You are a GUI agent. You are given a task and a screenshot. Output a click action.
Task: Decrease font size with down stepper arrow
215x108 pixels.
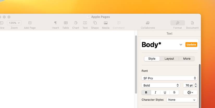196,86
